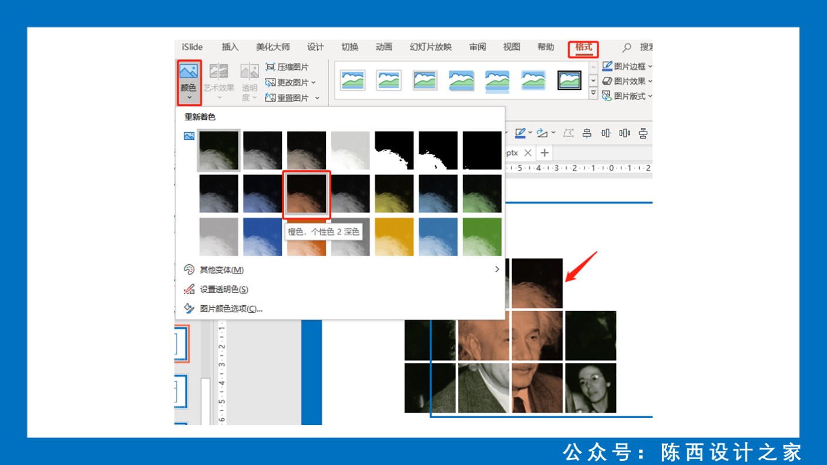Screen dimensions: 827x465
Task: Select the sepia recolor swatch
Action: 307,150
